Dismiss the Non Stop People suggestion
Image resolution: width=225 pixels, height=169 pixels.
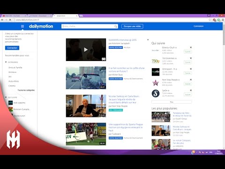click(191, 80)
